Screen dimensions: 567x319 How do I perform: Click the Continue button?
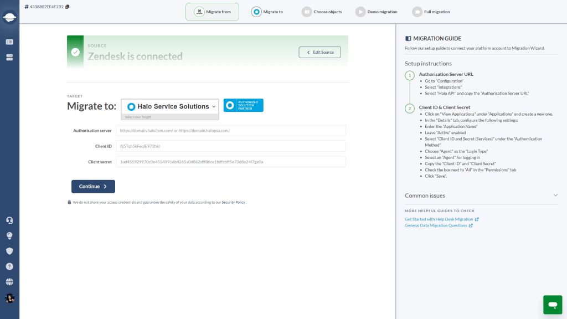[93, 187]
